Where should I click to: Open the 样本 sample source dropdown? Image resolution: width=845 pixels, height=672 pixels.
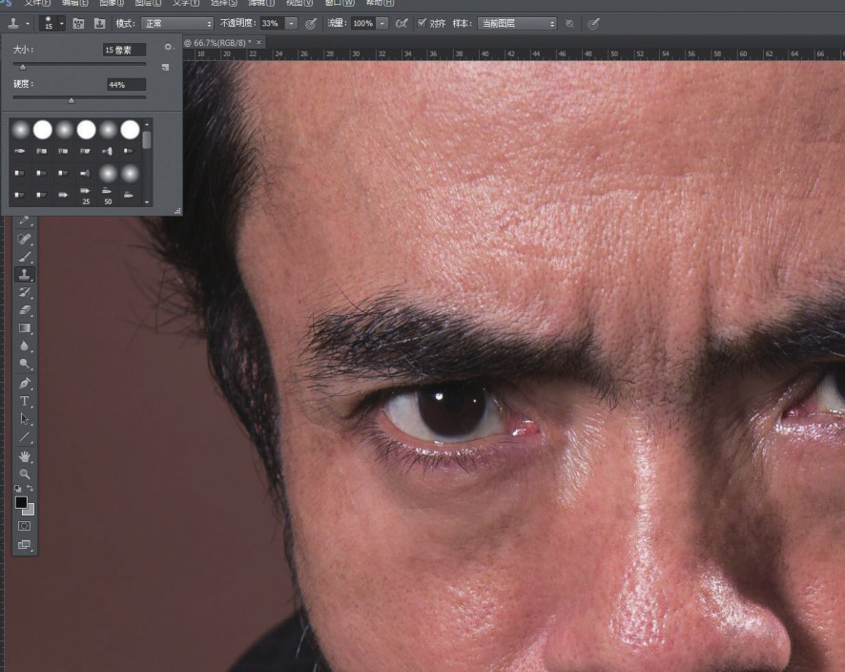click(516, 23)
